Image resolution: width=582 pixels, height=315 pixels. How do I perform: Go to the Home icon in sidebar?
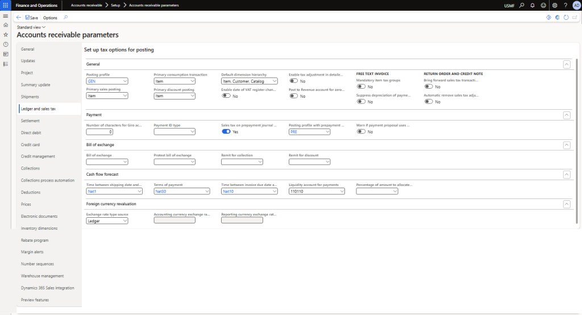coord(6,25)
